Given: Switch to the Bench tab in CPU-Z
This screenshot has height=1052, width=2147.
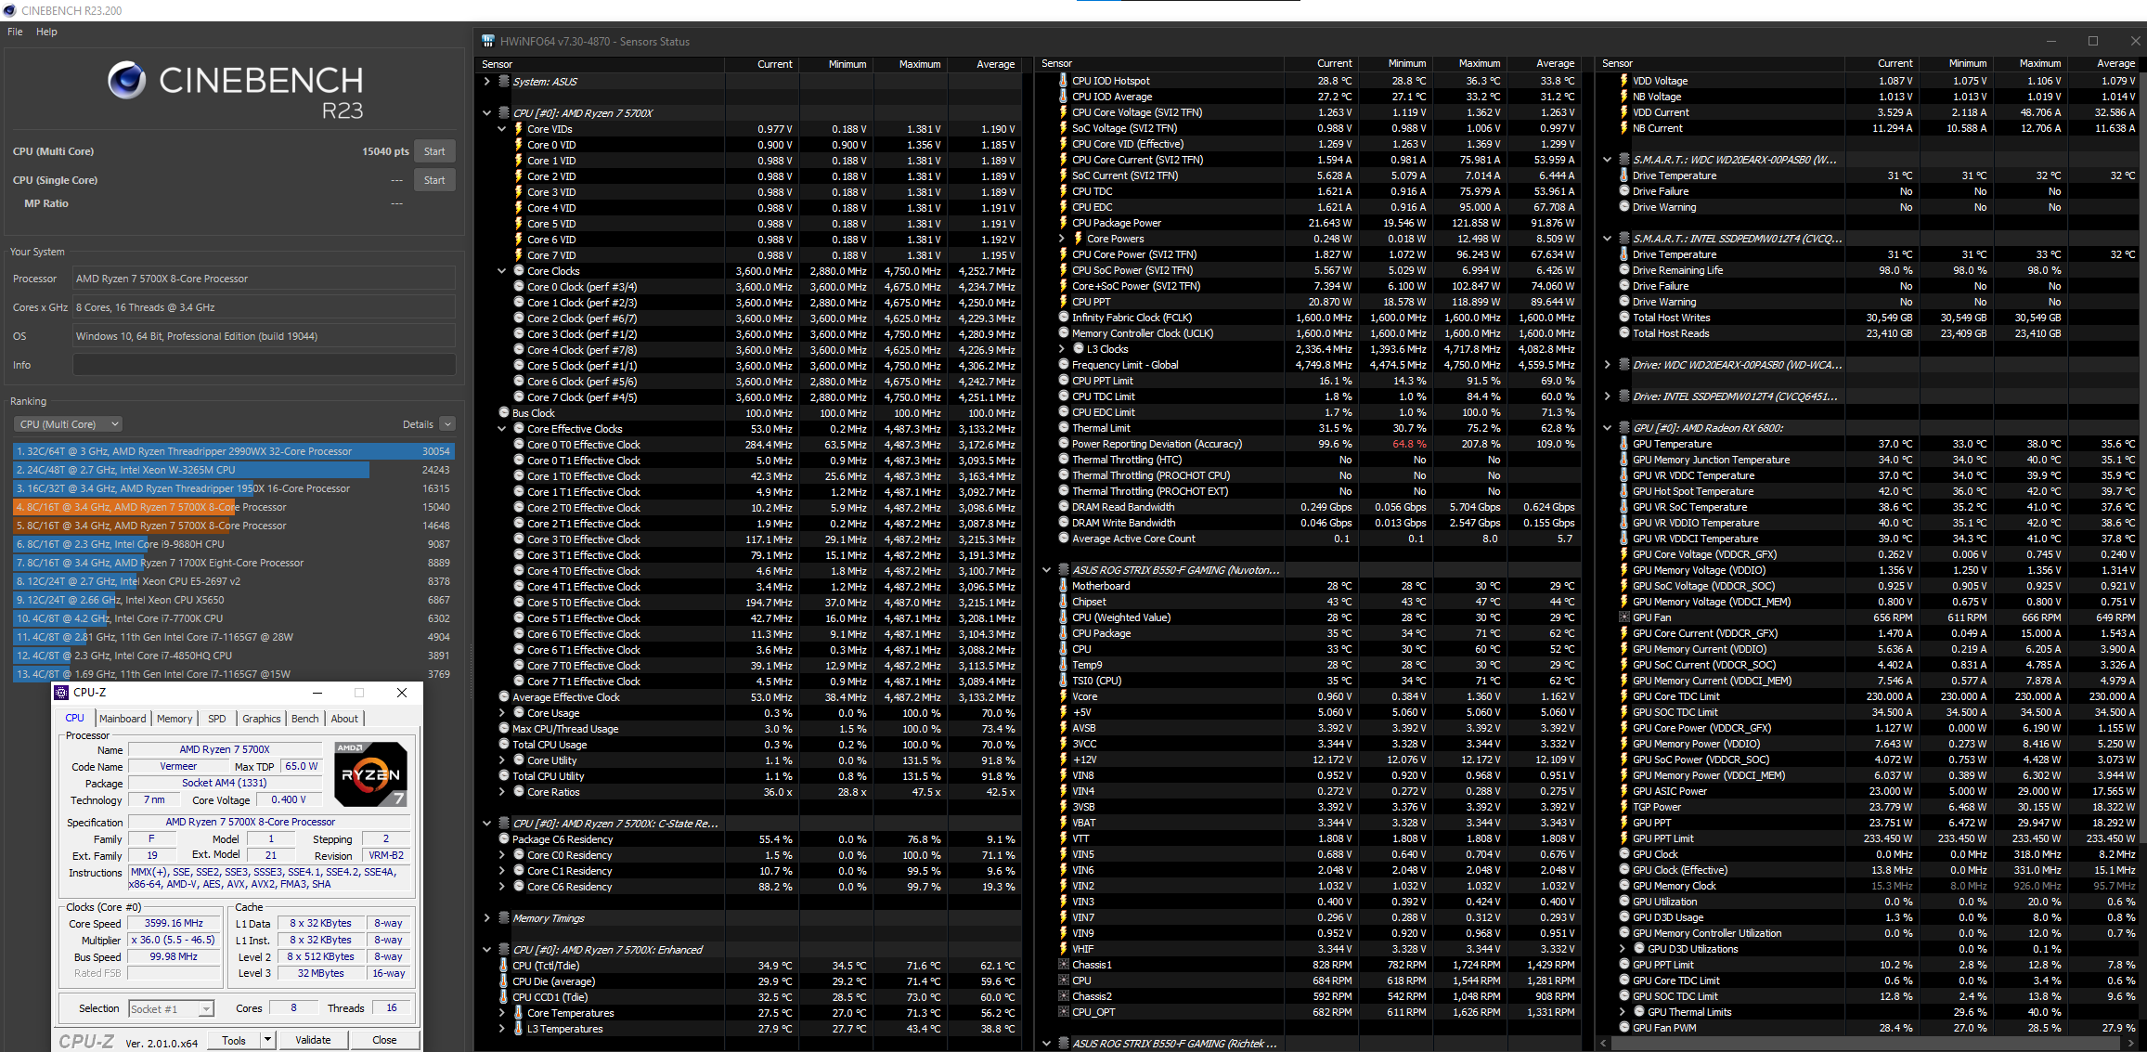Looking at the screenshot, I should coord(305,719).
